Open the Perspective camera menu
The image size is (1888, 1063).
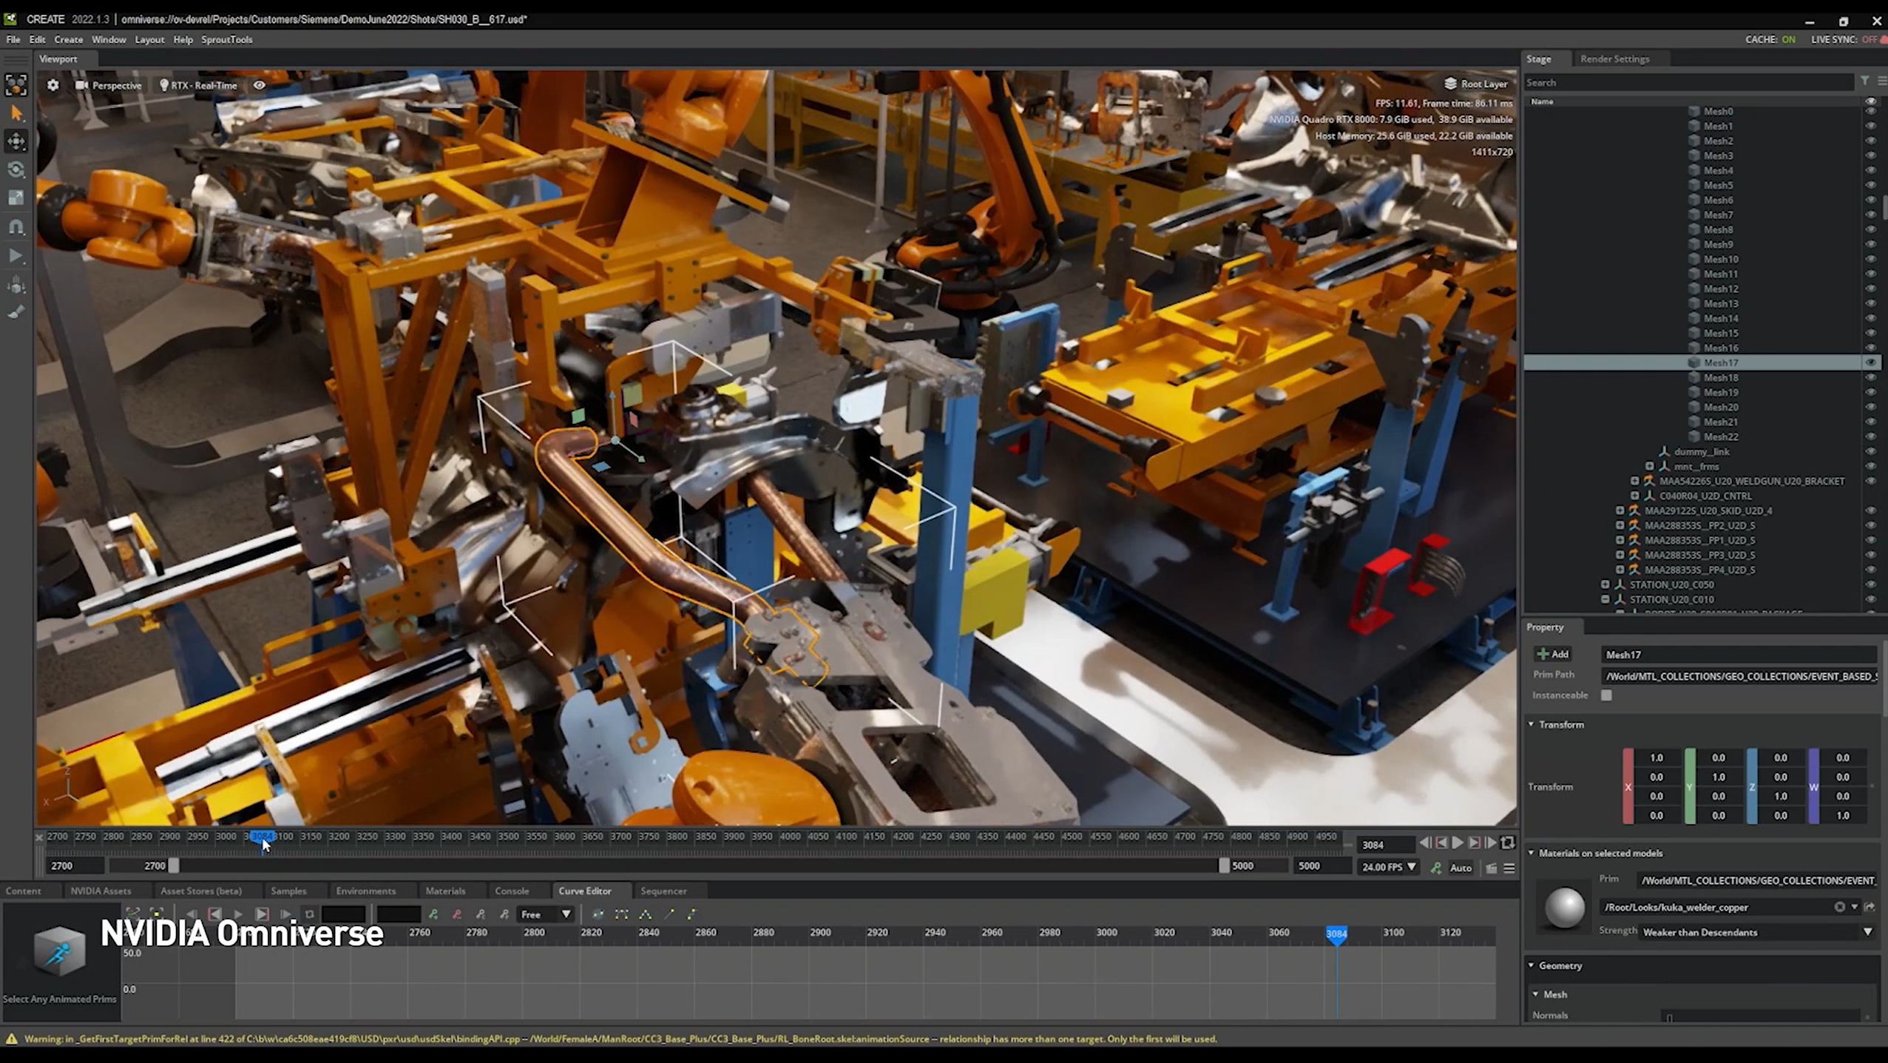pyautogui.click(x=109, y=85)
